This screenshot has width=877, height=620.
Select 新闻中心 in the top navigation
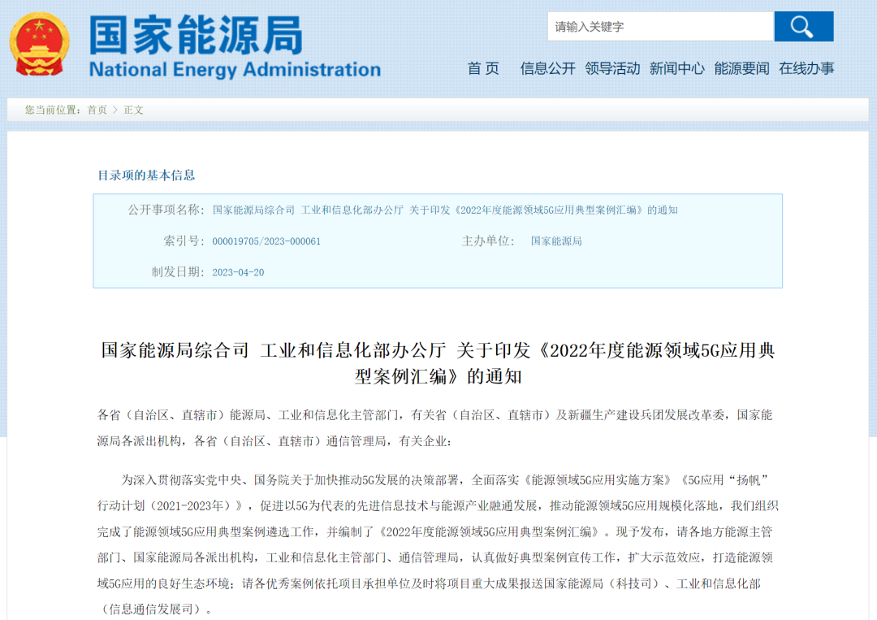pyautogui.click(x=676, y=69)
